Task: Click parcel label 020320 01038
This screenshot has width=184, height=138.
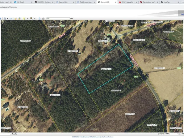Action: point(23,107)
